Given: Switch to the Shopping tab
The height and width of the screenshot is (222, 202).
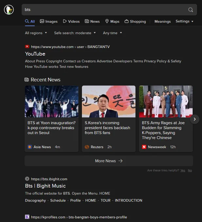Looking at the screenshot, I should pyautogui.click(x=135, y=21).
